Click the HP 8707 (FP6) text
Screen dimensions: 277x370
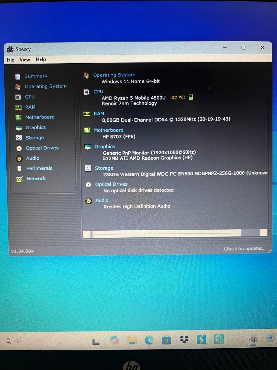[119, 136]
